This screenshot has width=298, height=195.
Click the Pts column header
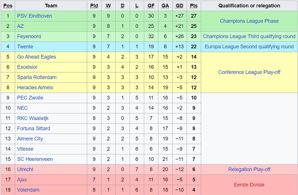coord(193,6)
